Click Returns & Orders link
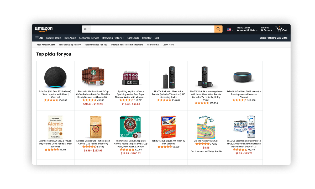 coord(266,29)
